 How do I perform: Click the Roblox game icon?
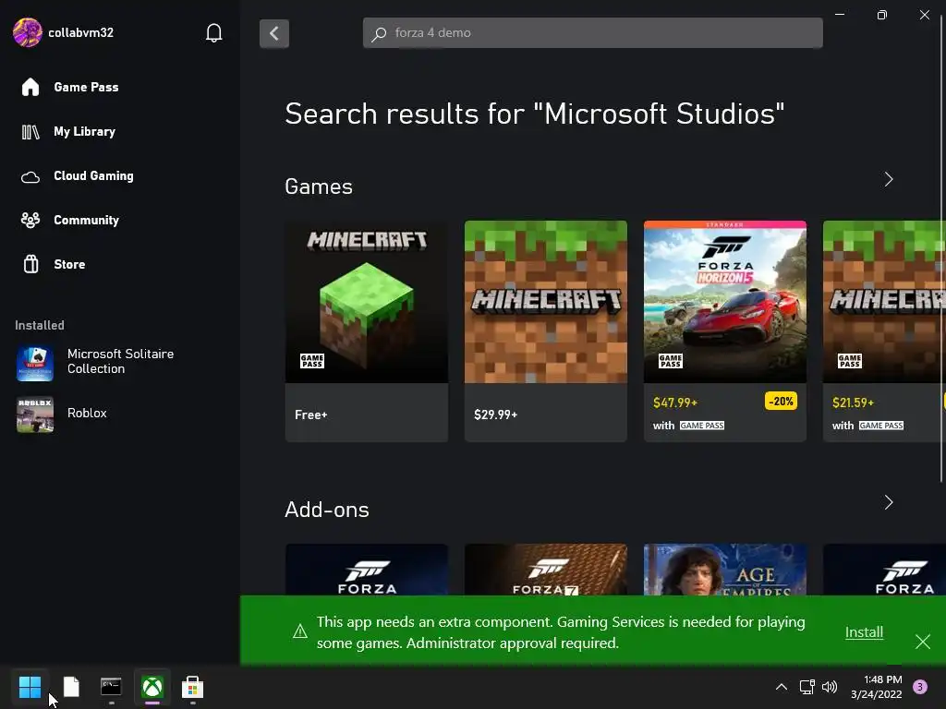35,415
